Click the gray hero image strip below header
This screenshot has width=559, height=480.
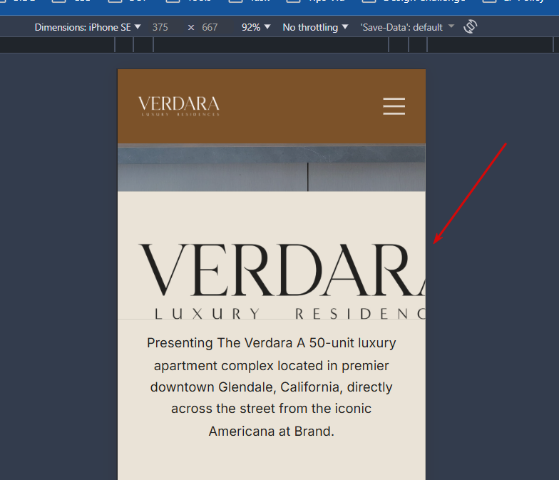(271, 168)
